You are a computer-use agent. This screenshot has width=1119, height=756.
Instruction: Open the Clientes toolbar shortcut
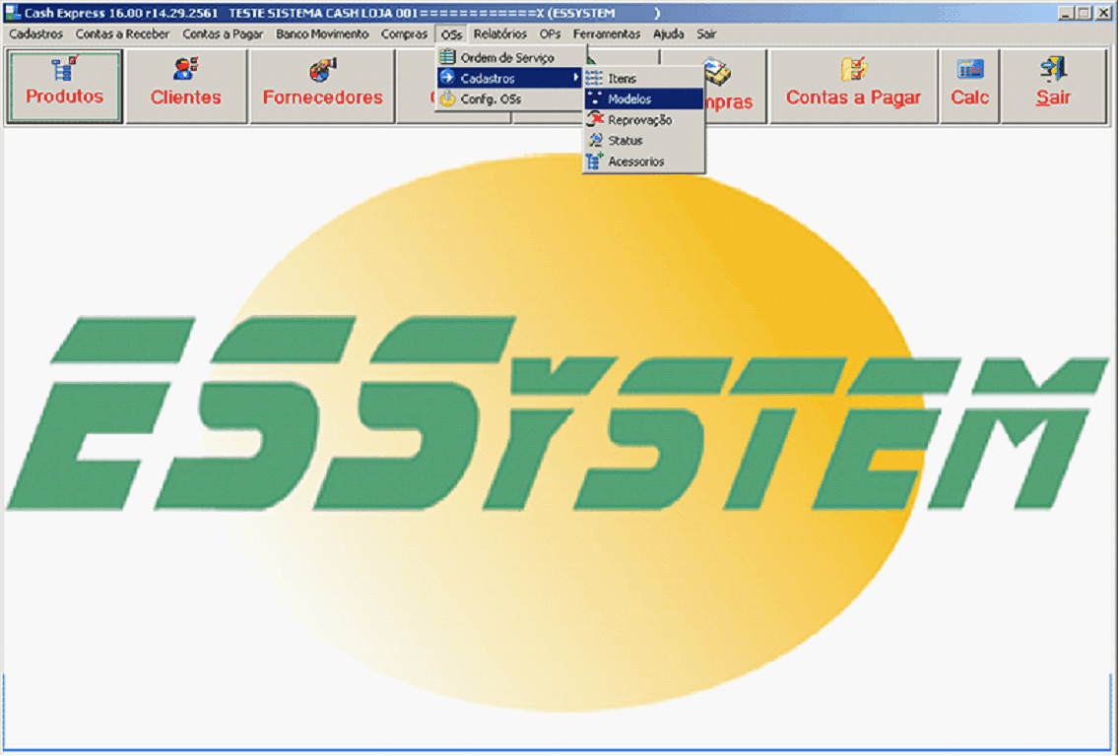185,86
